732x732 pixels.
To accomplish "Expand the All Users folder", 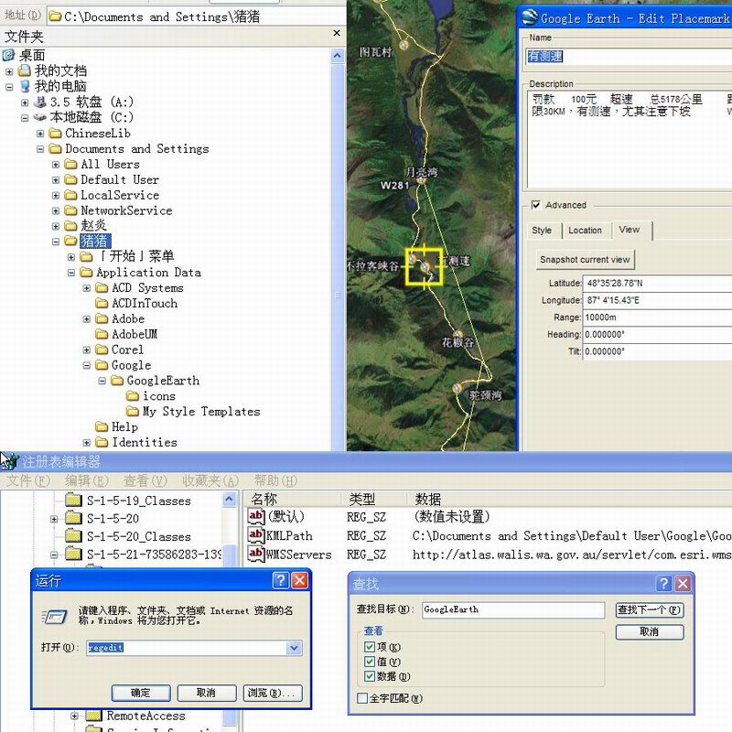I will pyautogui.click(x=56, y=165).
